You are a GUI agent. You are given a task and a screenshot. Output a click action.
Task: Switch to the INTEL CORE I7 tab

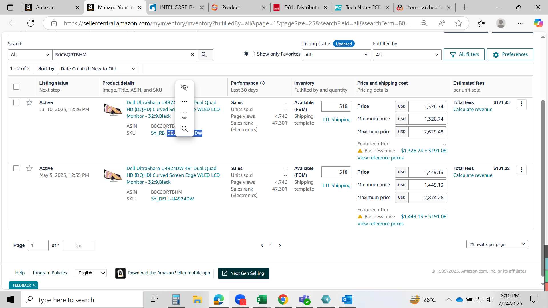coord(176,7)
